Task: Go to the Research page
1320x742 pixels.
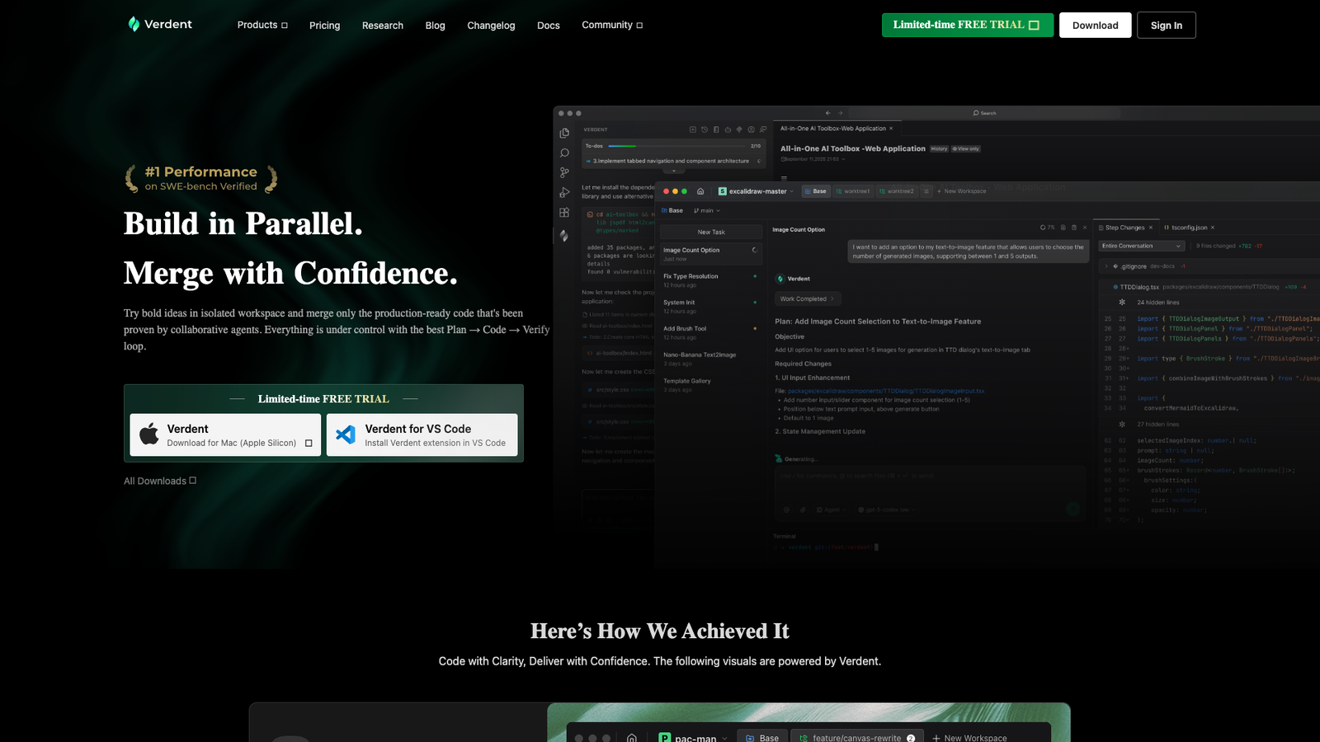Action: pos(383,26)
